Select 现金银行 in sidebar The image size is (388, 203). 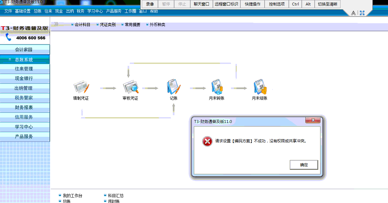click(25, 78)
